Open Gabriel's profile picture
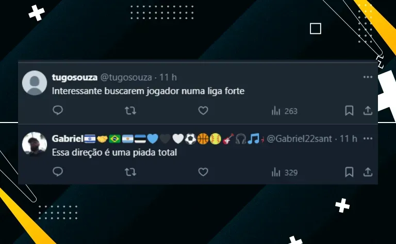 (35, 144)
